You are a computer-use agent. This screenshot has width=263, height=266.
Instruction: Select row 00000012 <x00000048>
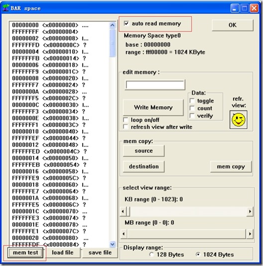[x=59, y=145]
